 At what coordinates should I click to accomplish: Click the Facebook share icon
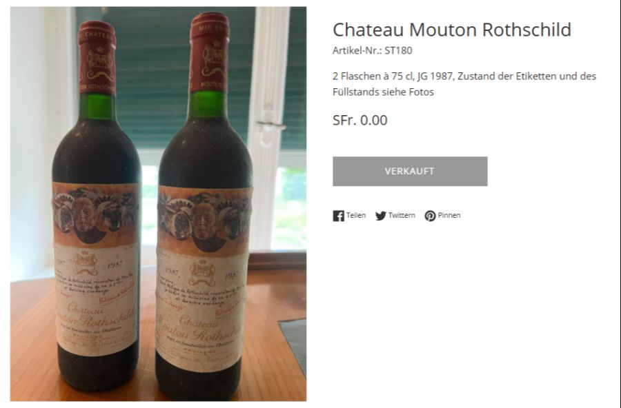338,216
